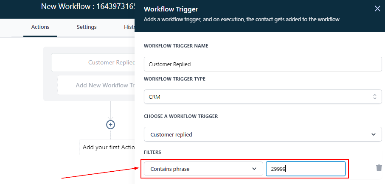
Task: Switch to the Actions tab
Action: [x=40, y=27]
